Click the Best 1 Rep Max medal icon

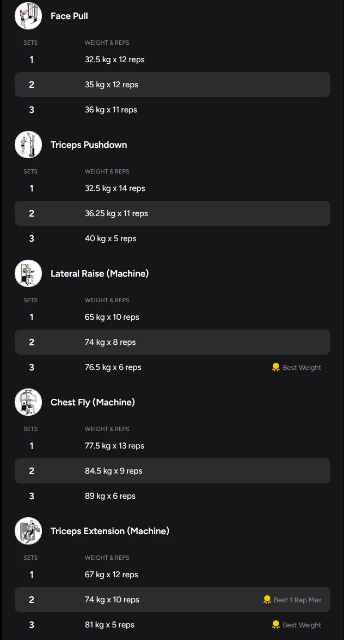click(267, 600)
